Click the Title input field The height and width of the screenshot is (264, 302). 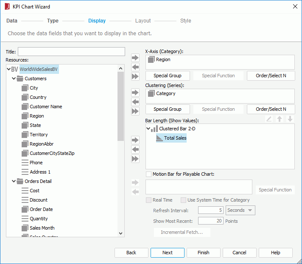(x=71, y=52)
